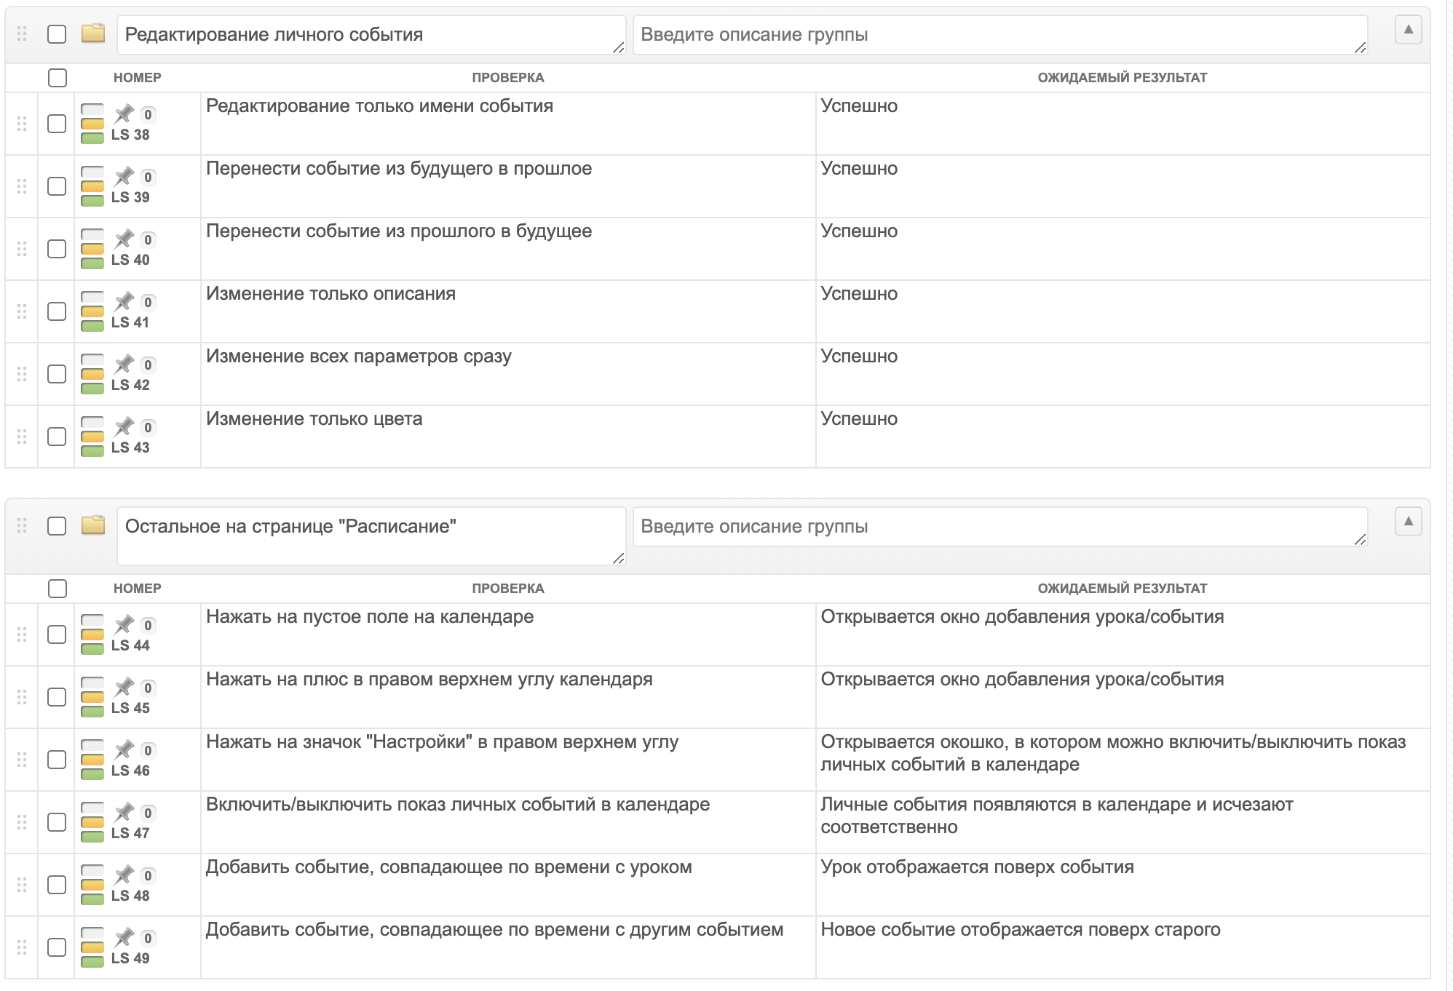Viewport: 1453px width, 991px height.
Task: Click the drag handle of row LS 42
Action: 22,374
